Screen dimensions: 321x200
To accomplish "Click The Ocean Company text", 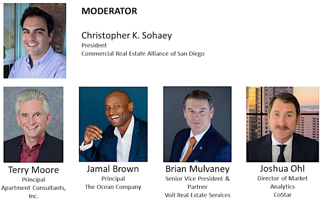I will tap(113, 187).
